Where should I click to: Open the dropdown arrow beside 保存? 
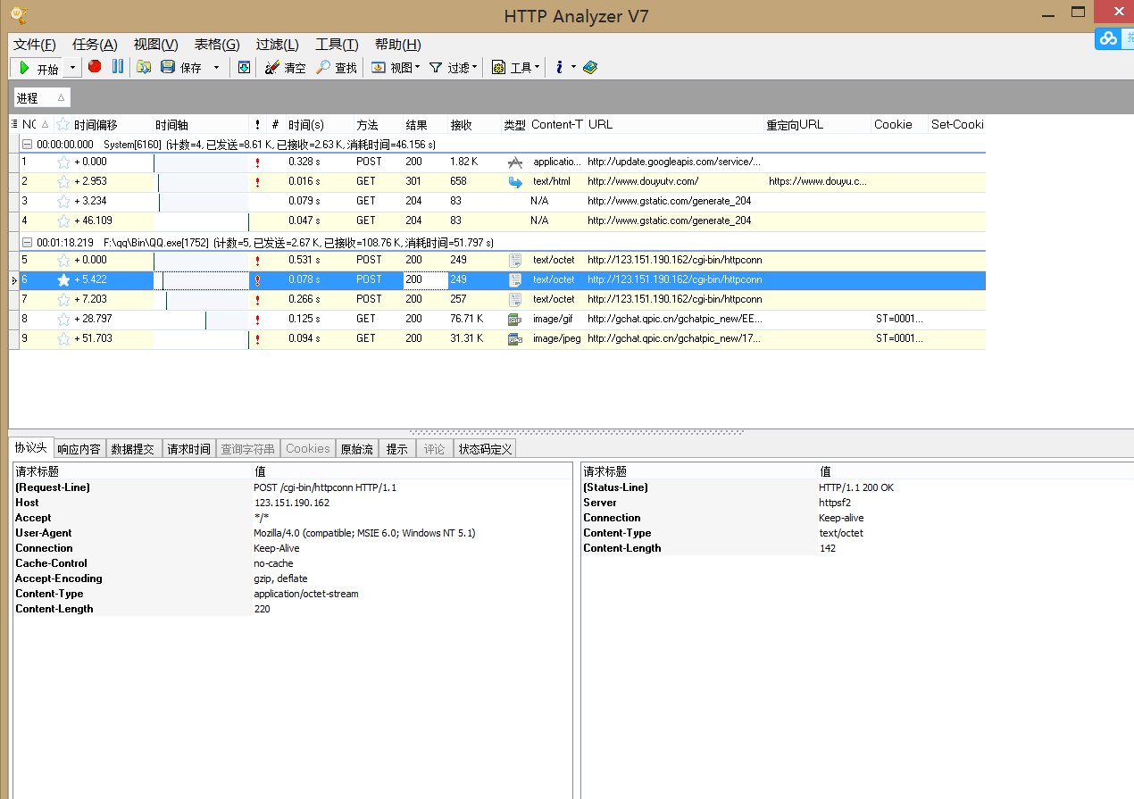(216, 68)
